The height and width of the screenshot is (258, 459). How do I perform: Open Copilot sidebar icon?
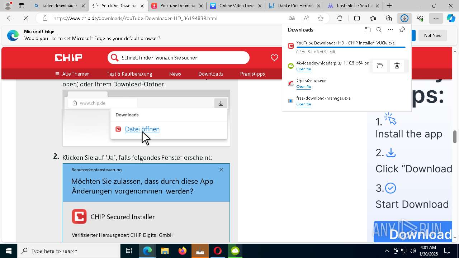pos(451,18)
